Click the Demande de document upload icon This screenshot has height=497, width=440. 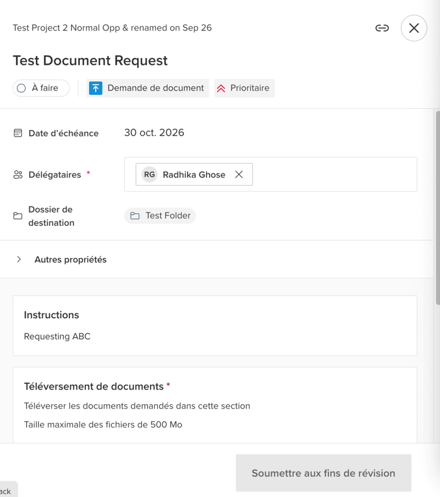point(96,88)
